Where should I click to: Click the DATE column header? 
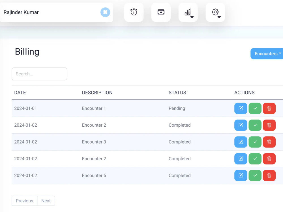click(x=20, y=93)
